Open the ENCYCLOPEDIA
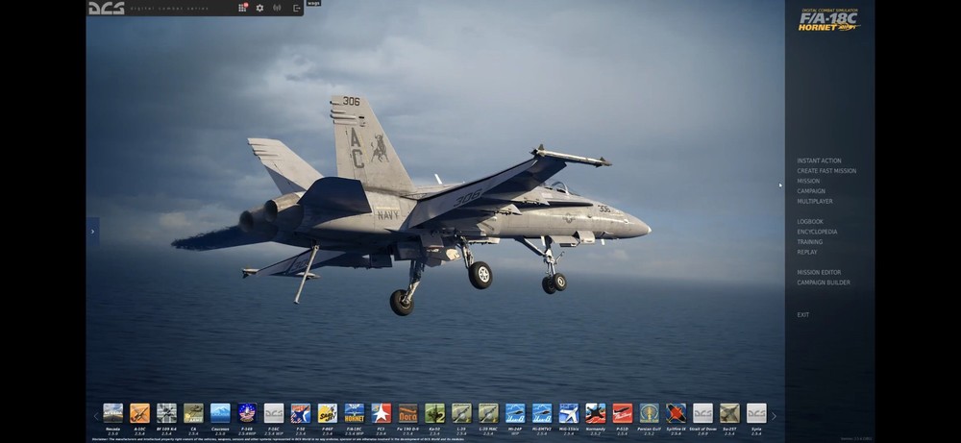This screenshot has height=443, width=961. (x=817, y=232)
